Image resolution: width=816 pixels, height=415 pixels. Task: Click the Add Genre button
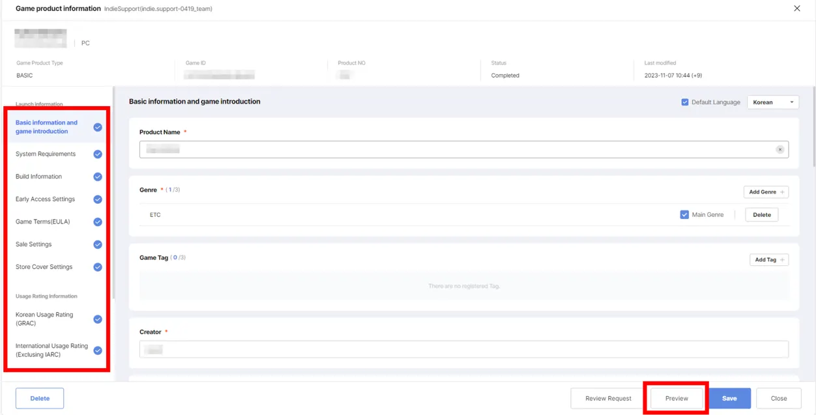(766, 192)
